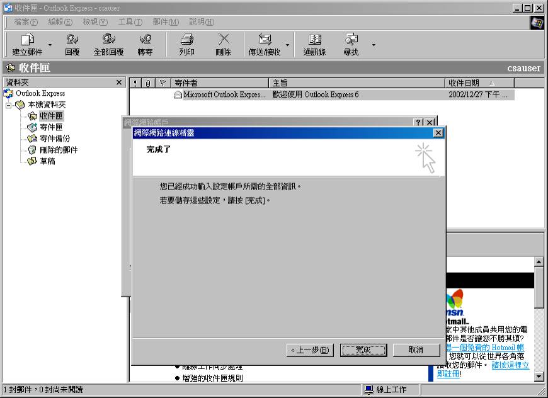Close the folder pane with the X button
This screenshot has height=398, width=548.
(x=119, y=82)
